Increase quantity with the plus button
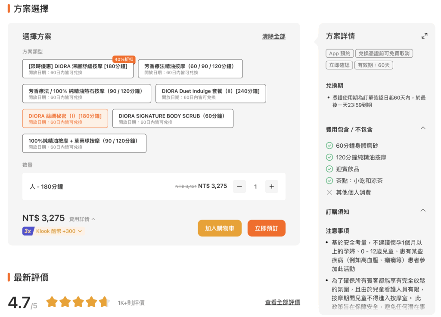441x317 pixels. [x=271, y=186]
